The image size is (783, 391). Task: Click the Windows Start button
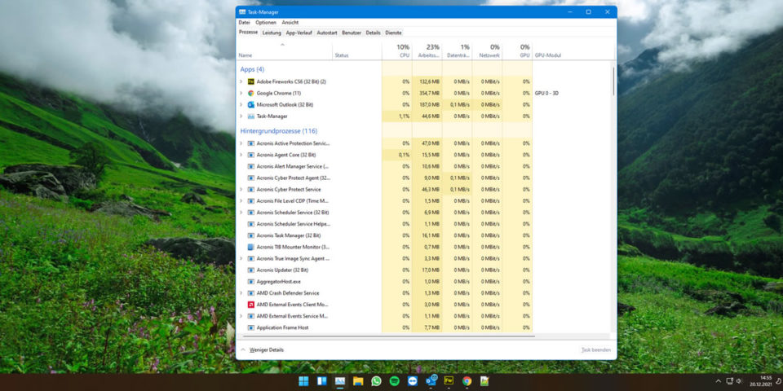pos(303,380)
